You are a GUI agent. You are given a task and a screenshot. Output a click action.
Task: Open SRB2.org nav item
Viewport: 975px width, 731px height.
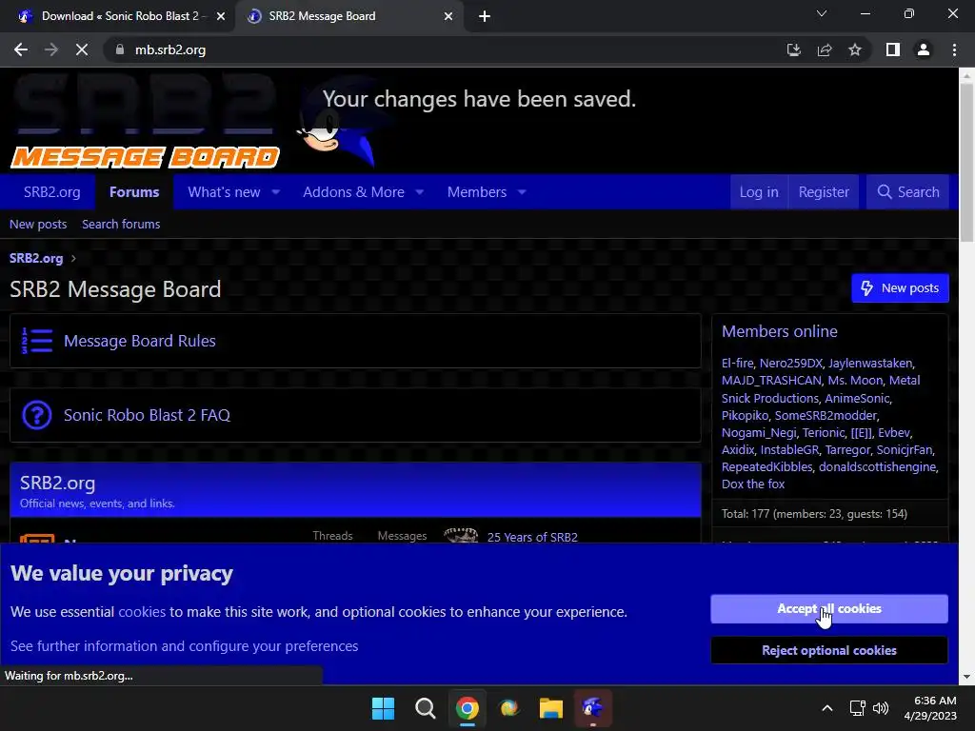click(52, 192)
